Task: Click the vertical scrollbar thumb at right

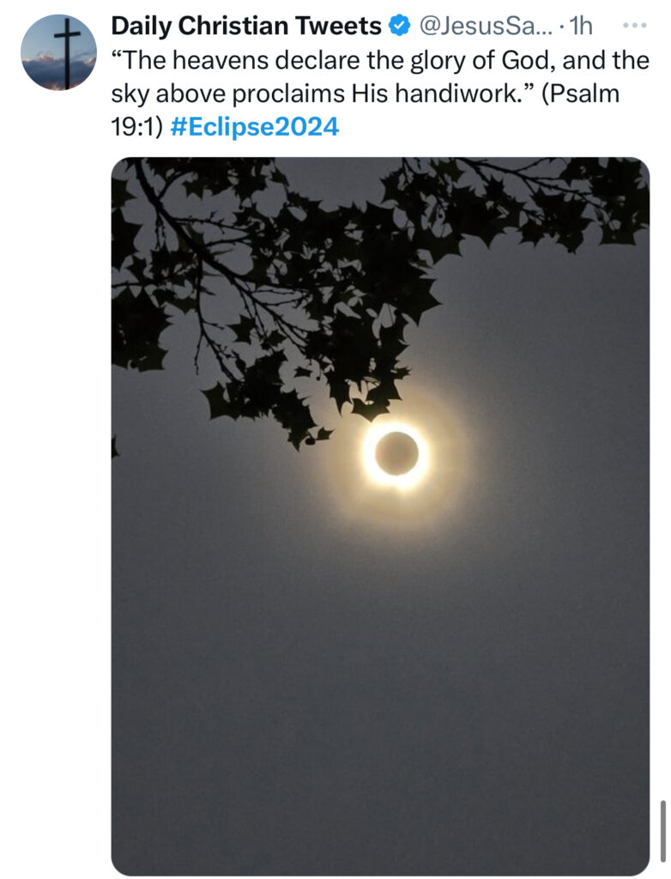Action: 662,836
